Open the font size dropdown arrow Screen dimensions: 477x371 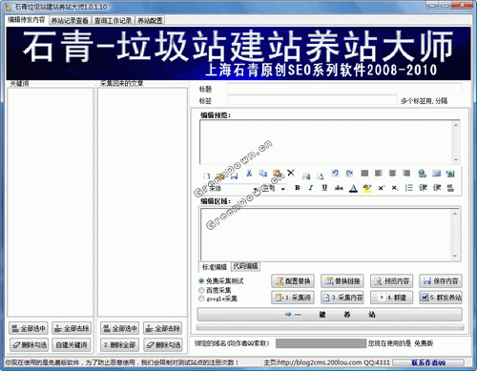pyautogui.click(x=282, y=189)
